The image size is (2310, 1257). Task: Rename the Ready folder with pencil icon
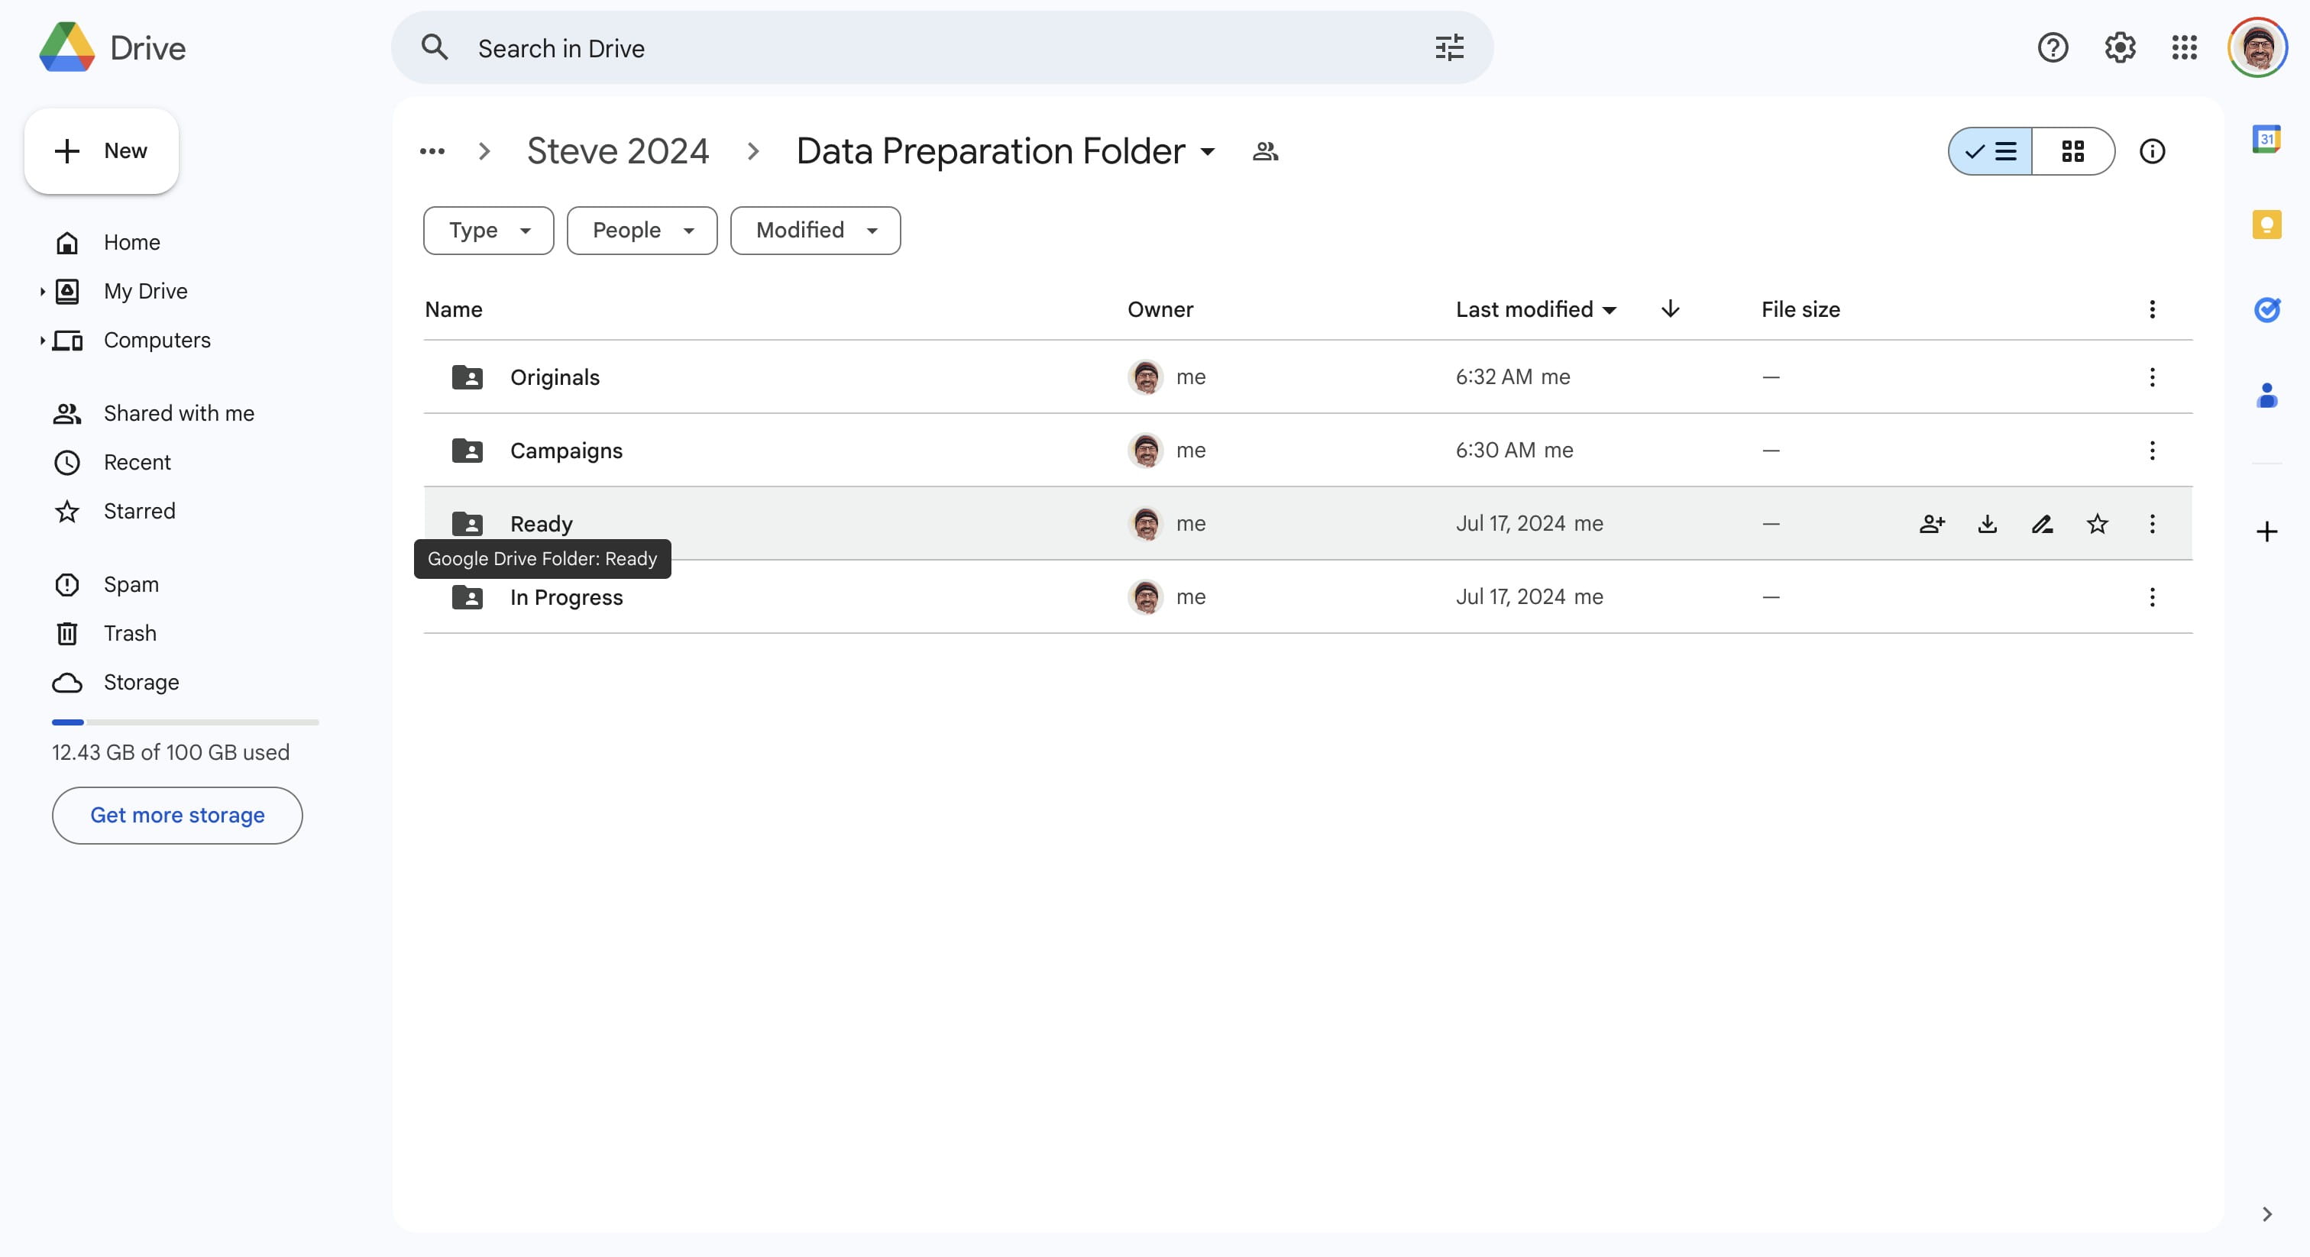pyautogui.click(x=2042, y=524)
